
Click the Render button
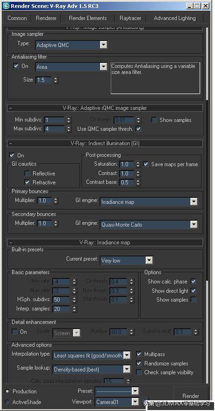click(x=191, y=396)
